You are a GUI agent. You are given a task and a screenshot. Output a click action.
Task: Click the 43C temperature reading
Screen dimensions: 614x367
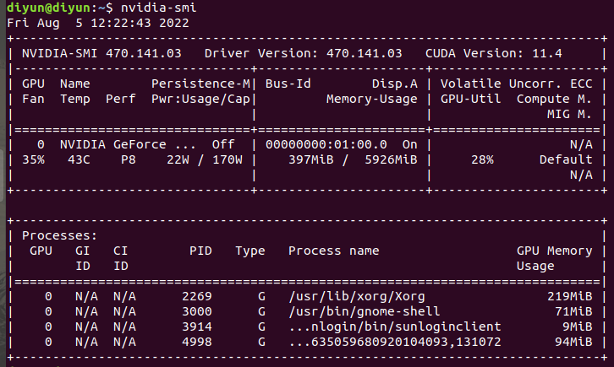(x=71, y=159)
